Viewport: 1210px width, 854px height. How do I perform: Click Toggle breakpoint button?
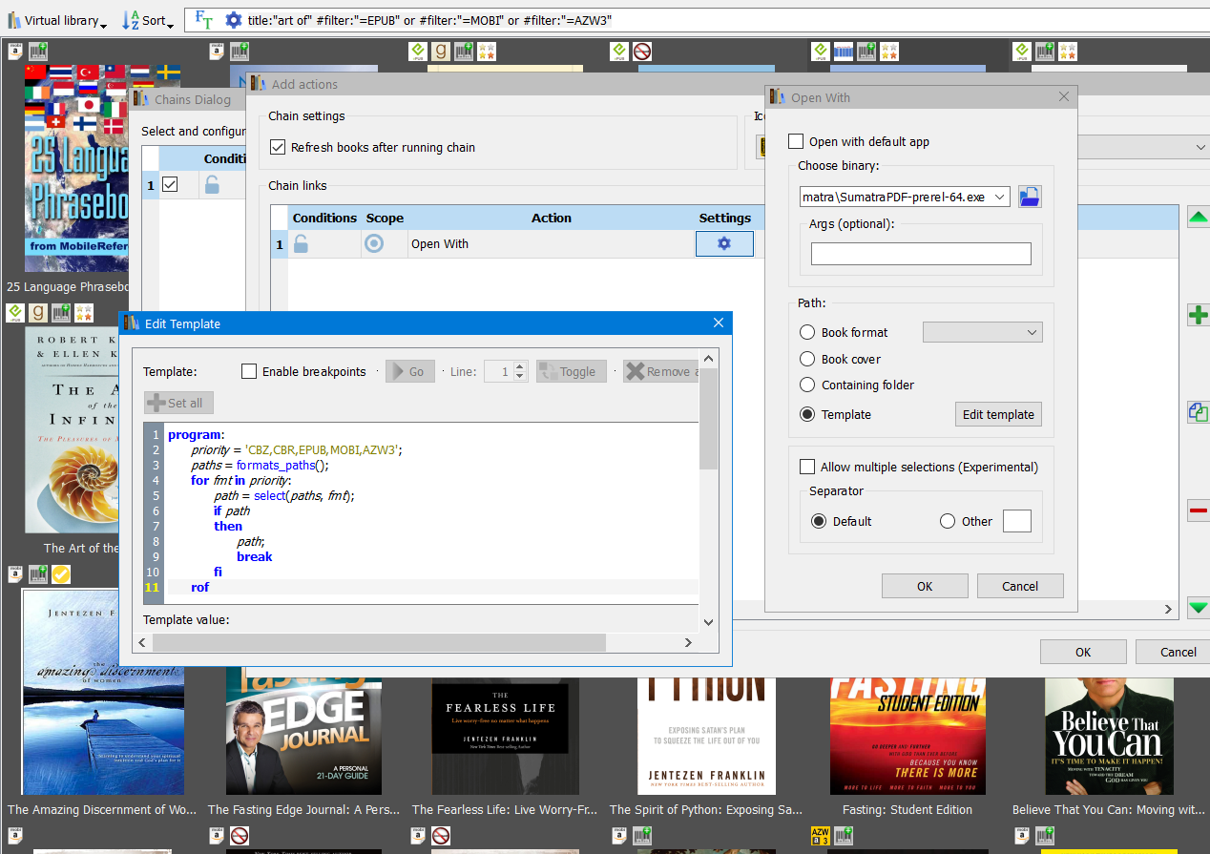572,371
